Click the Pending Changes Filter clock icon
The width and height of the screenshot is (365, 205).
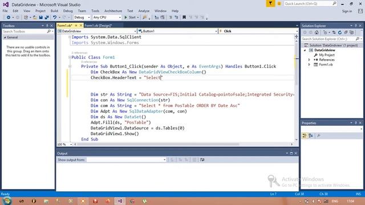click(326, 32)
